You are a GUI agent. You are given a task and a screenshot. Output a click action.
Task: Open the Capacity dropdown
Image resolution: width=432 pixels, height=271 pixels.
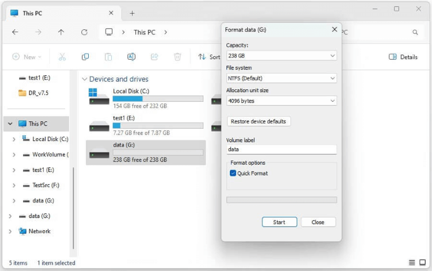(x=281, y=56)
